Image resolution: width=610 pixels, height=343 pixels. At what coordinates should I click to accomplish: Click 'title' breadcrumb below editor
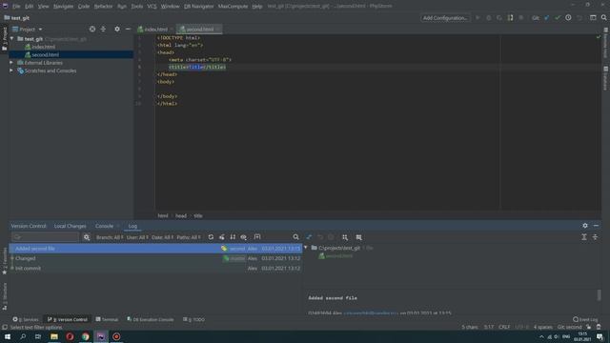tap(198, 216)
